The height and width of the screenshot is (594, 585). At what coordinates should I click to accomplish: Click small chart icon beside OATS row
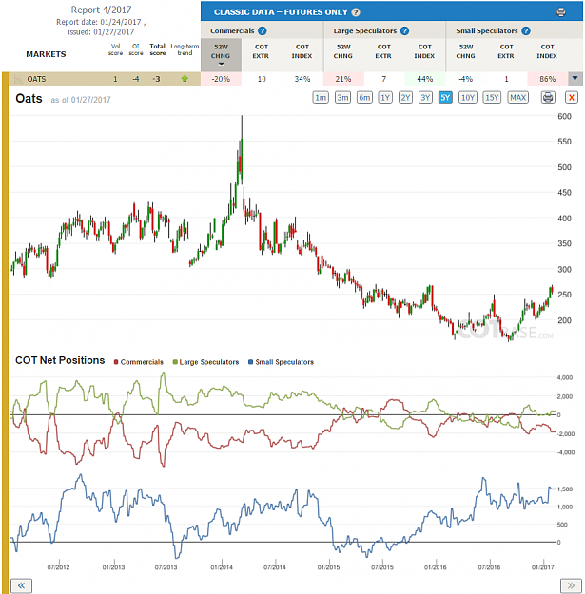[x=18, y=79]
